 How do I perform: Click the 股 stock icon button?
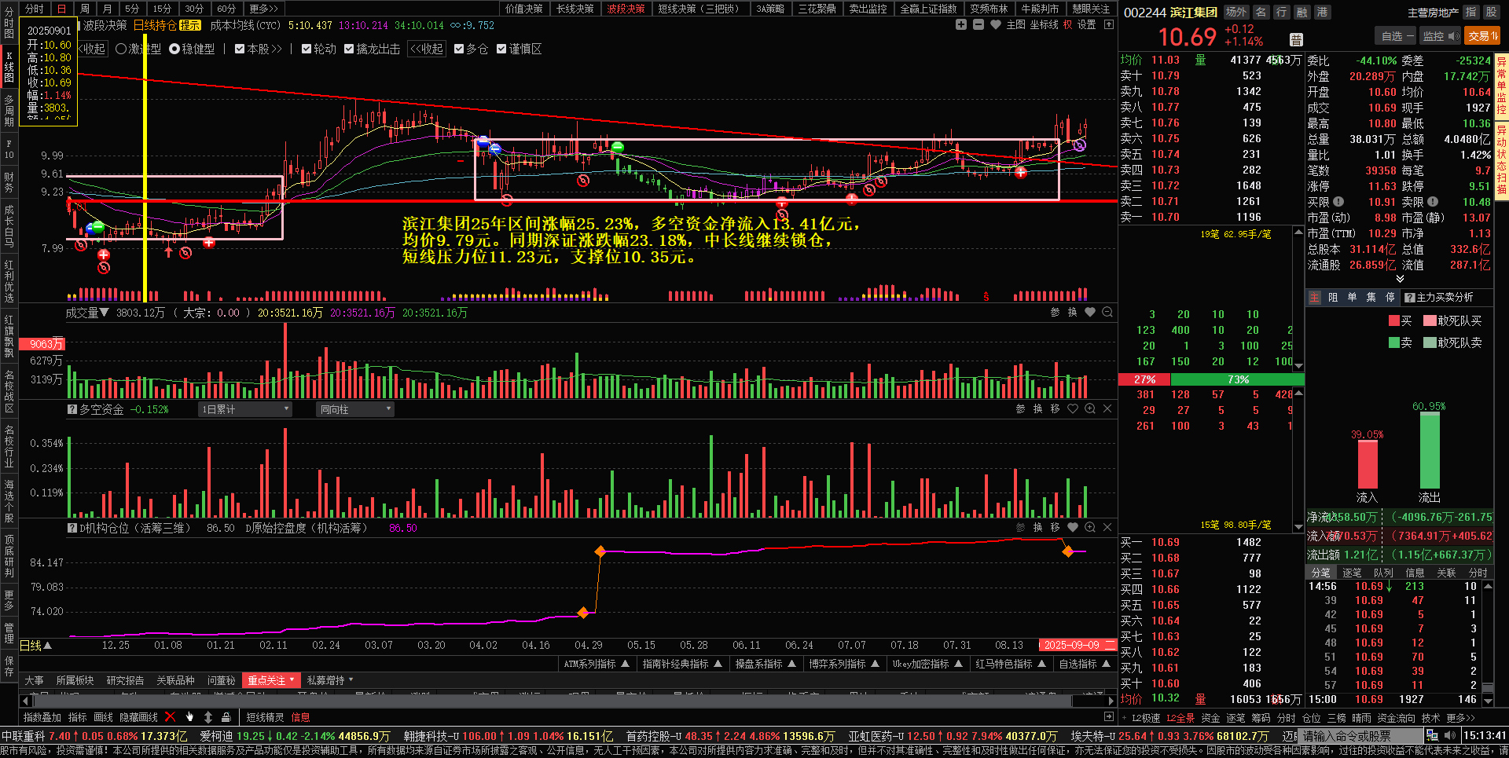point(1491,12)
